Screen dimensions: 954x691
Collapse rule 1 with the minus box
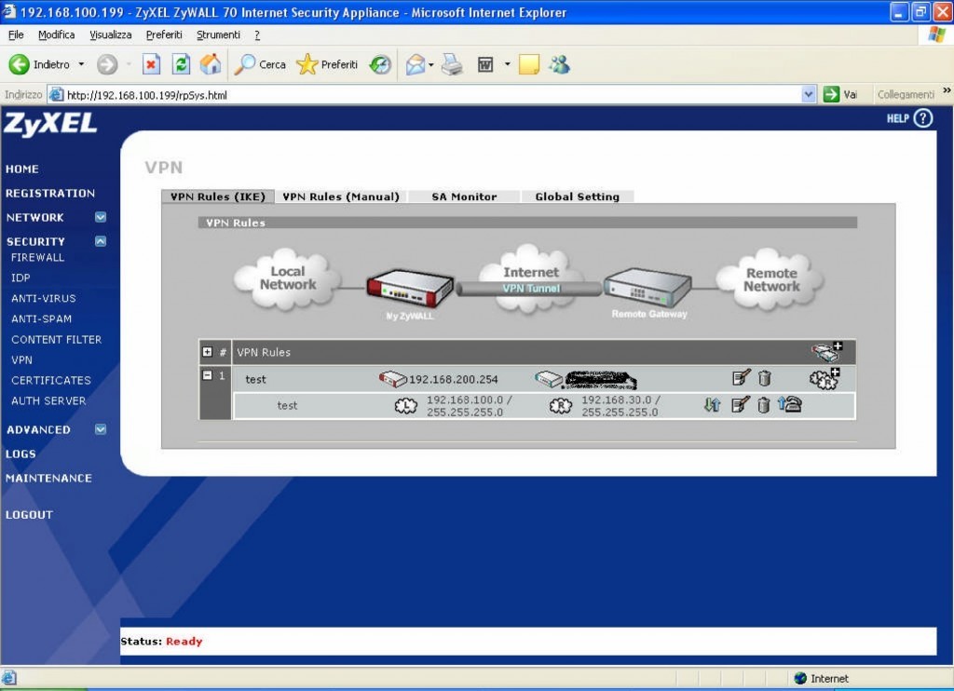click(x=208, y=375)
